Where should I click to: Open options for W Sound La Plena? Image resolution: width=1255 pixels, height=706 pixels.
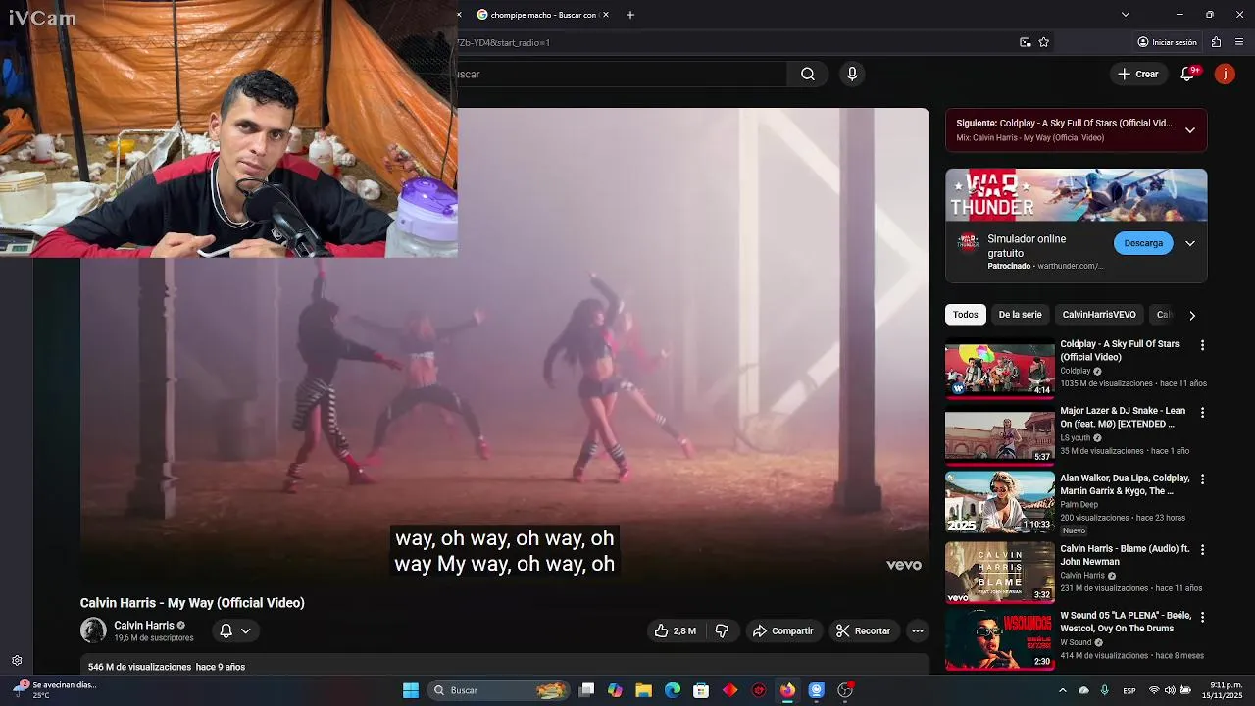pyautogui.click(x=1202, y=617)
